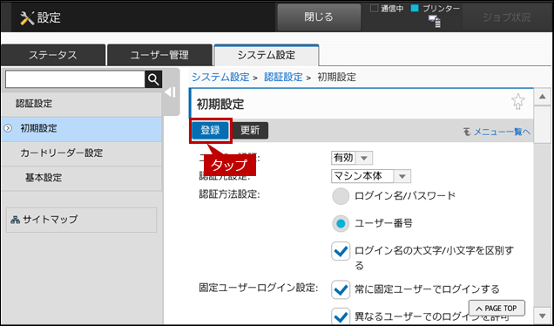
Task: Collapse the left sidebar panel arrow
Action: click(171, 92)
